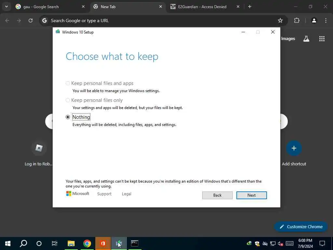The width and height of the screenshot is (333, 250).
Task: Click the Back button in Setup
Action: 217,195
